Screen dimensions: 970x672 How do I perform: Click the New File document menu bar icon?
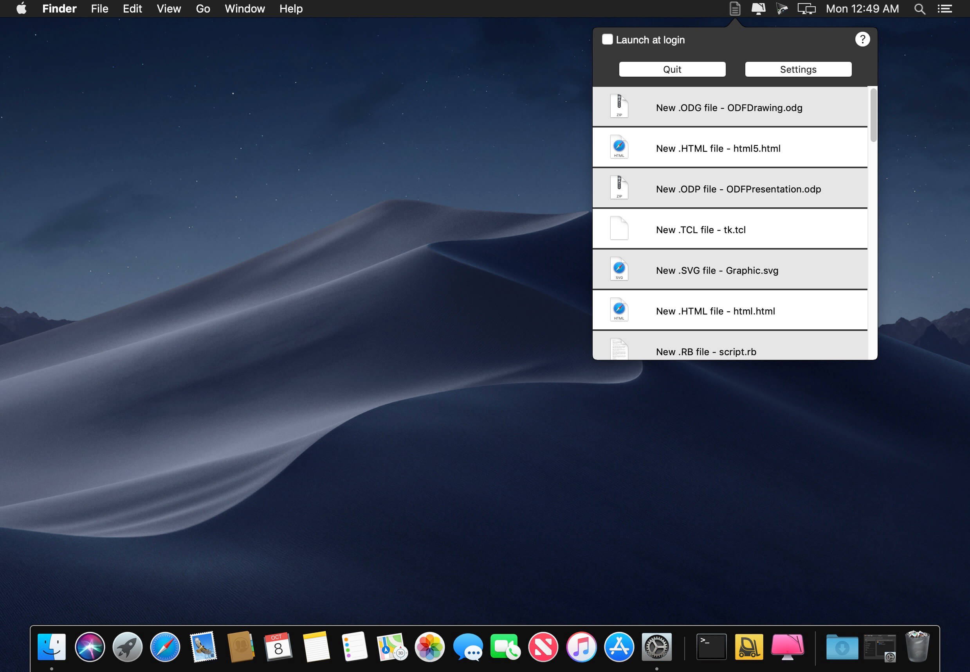[x=734, y=9]
